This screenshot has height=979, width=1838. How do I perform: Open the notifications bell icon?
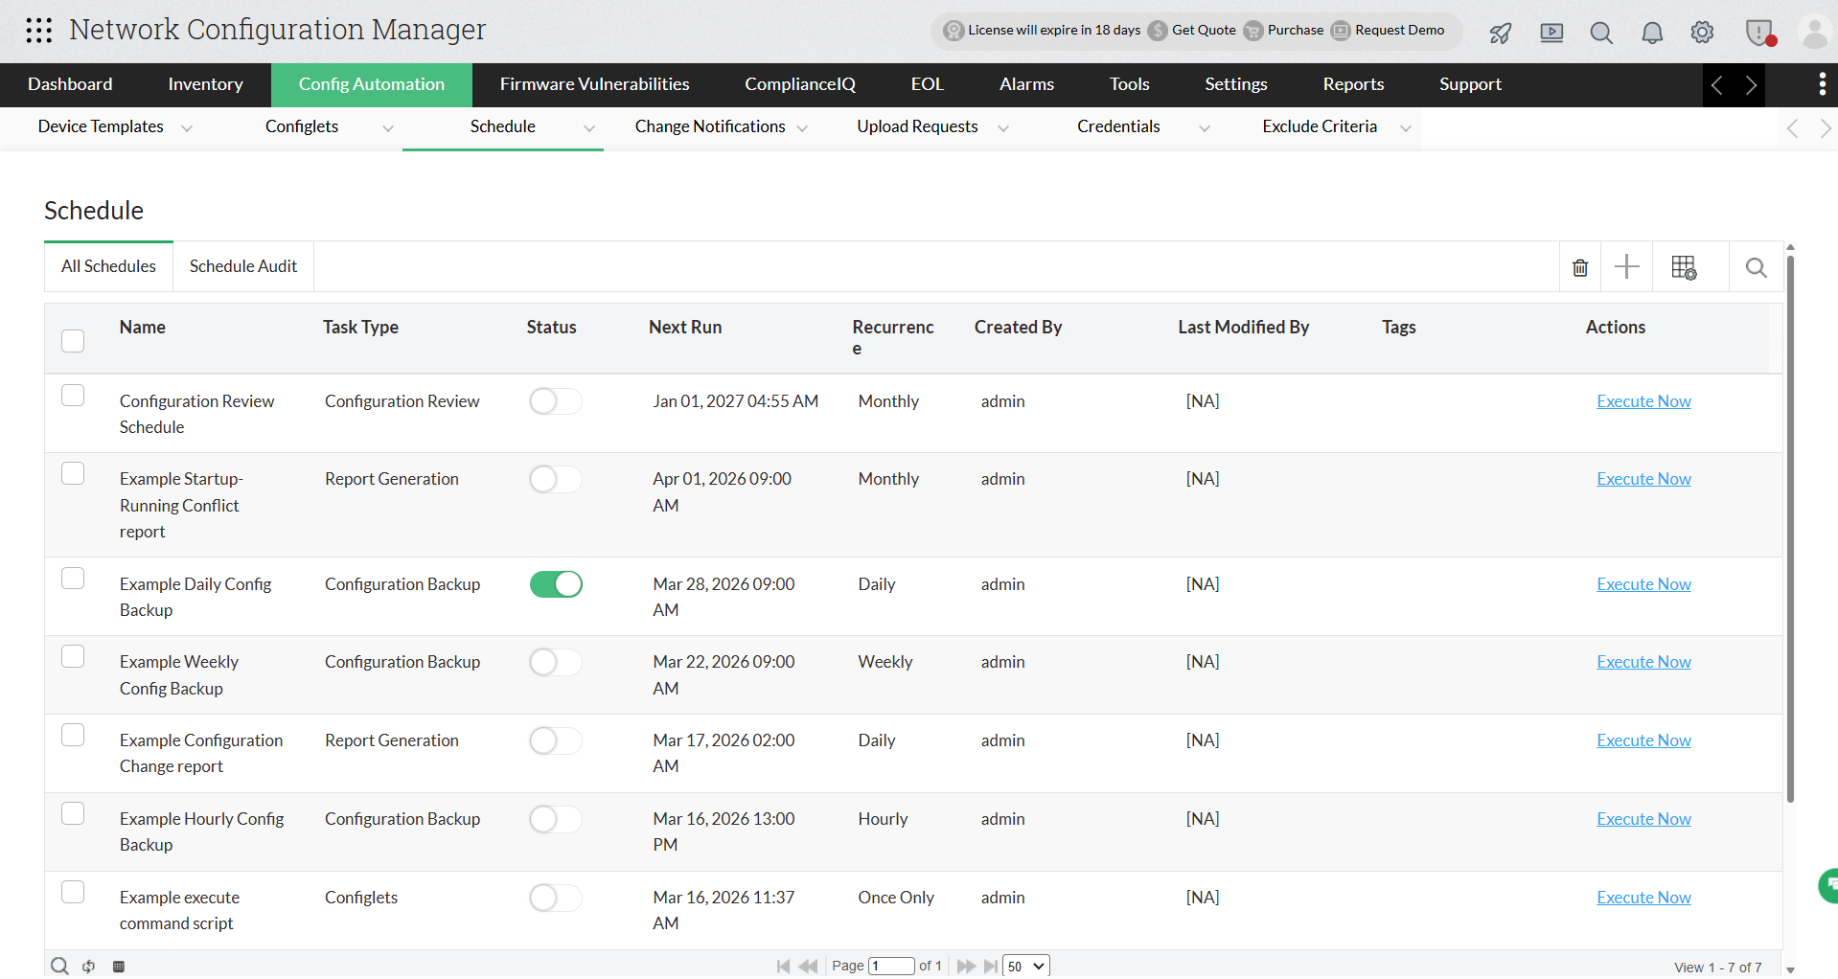point(1652,32)
